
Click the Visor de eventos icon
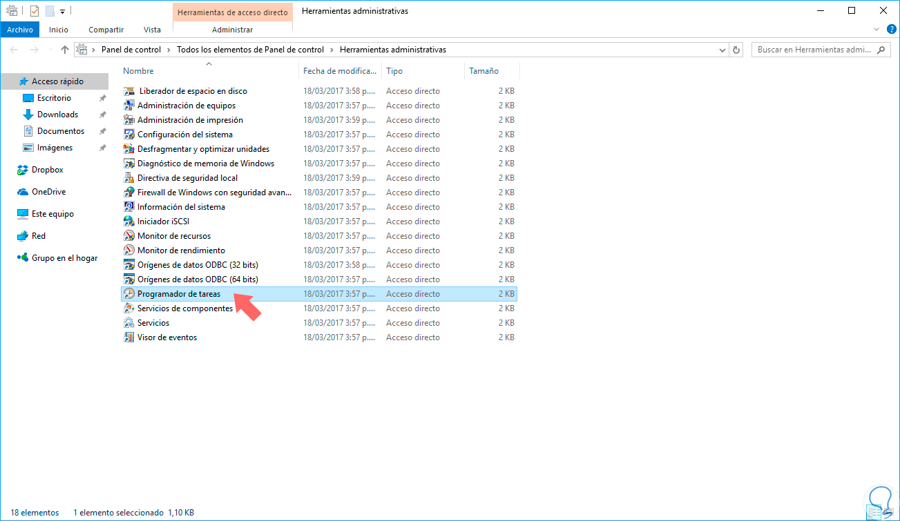[x=129, y=337]
